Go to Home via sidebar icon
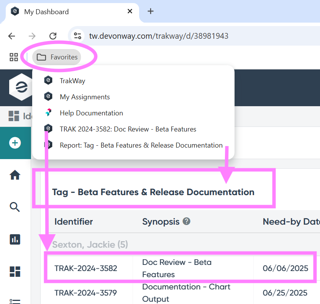The image size is (320, 304). (x=15, y=175)
